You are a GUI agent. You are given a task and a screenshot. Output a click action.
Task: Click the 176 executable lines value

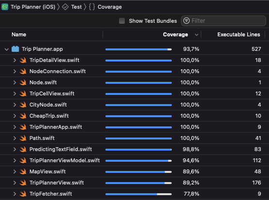pos(256,183)
